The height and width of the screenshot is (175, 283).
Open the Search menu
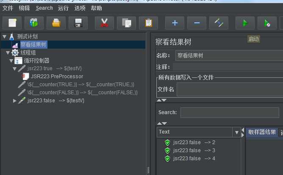[x=44, y=8]
